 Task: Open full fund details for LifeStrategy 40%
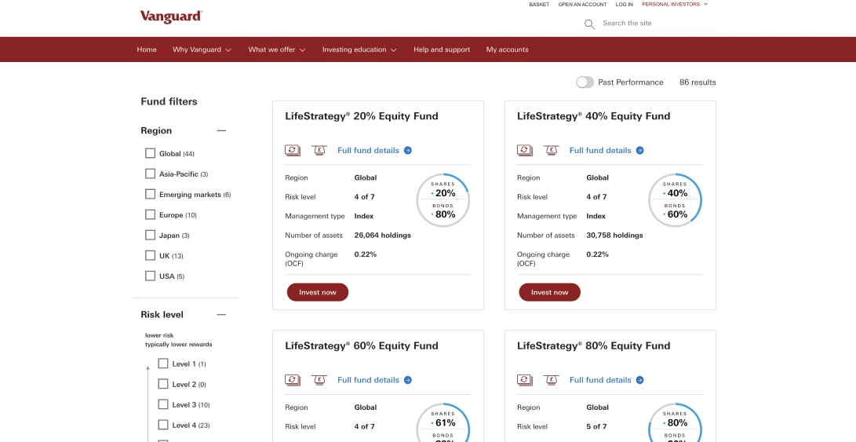click(606, 150)
